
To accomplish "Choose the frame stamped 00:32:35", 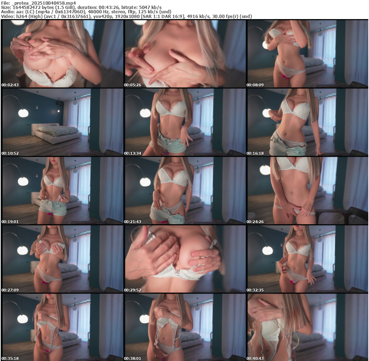I will pos(307,259).
